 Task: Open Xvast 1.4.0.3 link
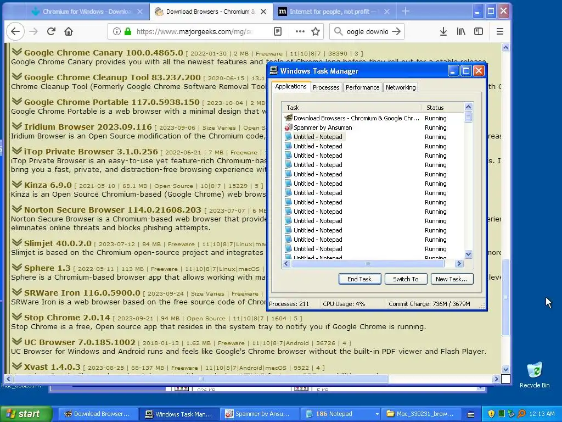tap(52, 367)
